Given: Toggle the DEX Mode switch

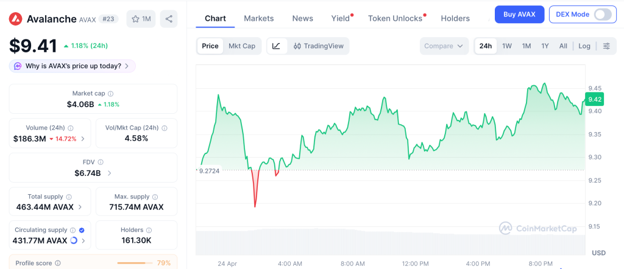Looking at the screenshot, I should 602,14.
